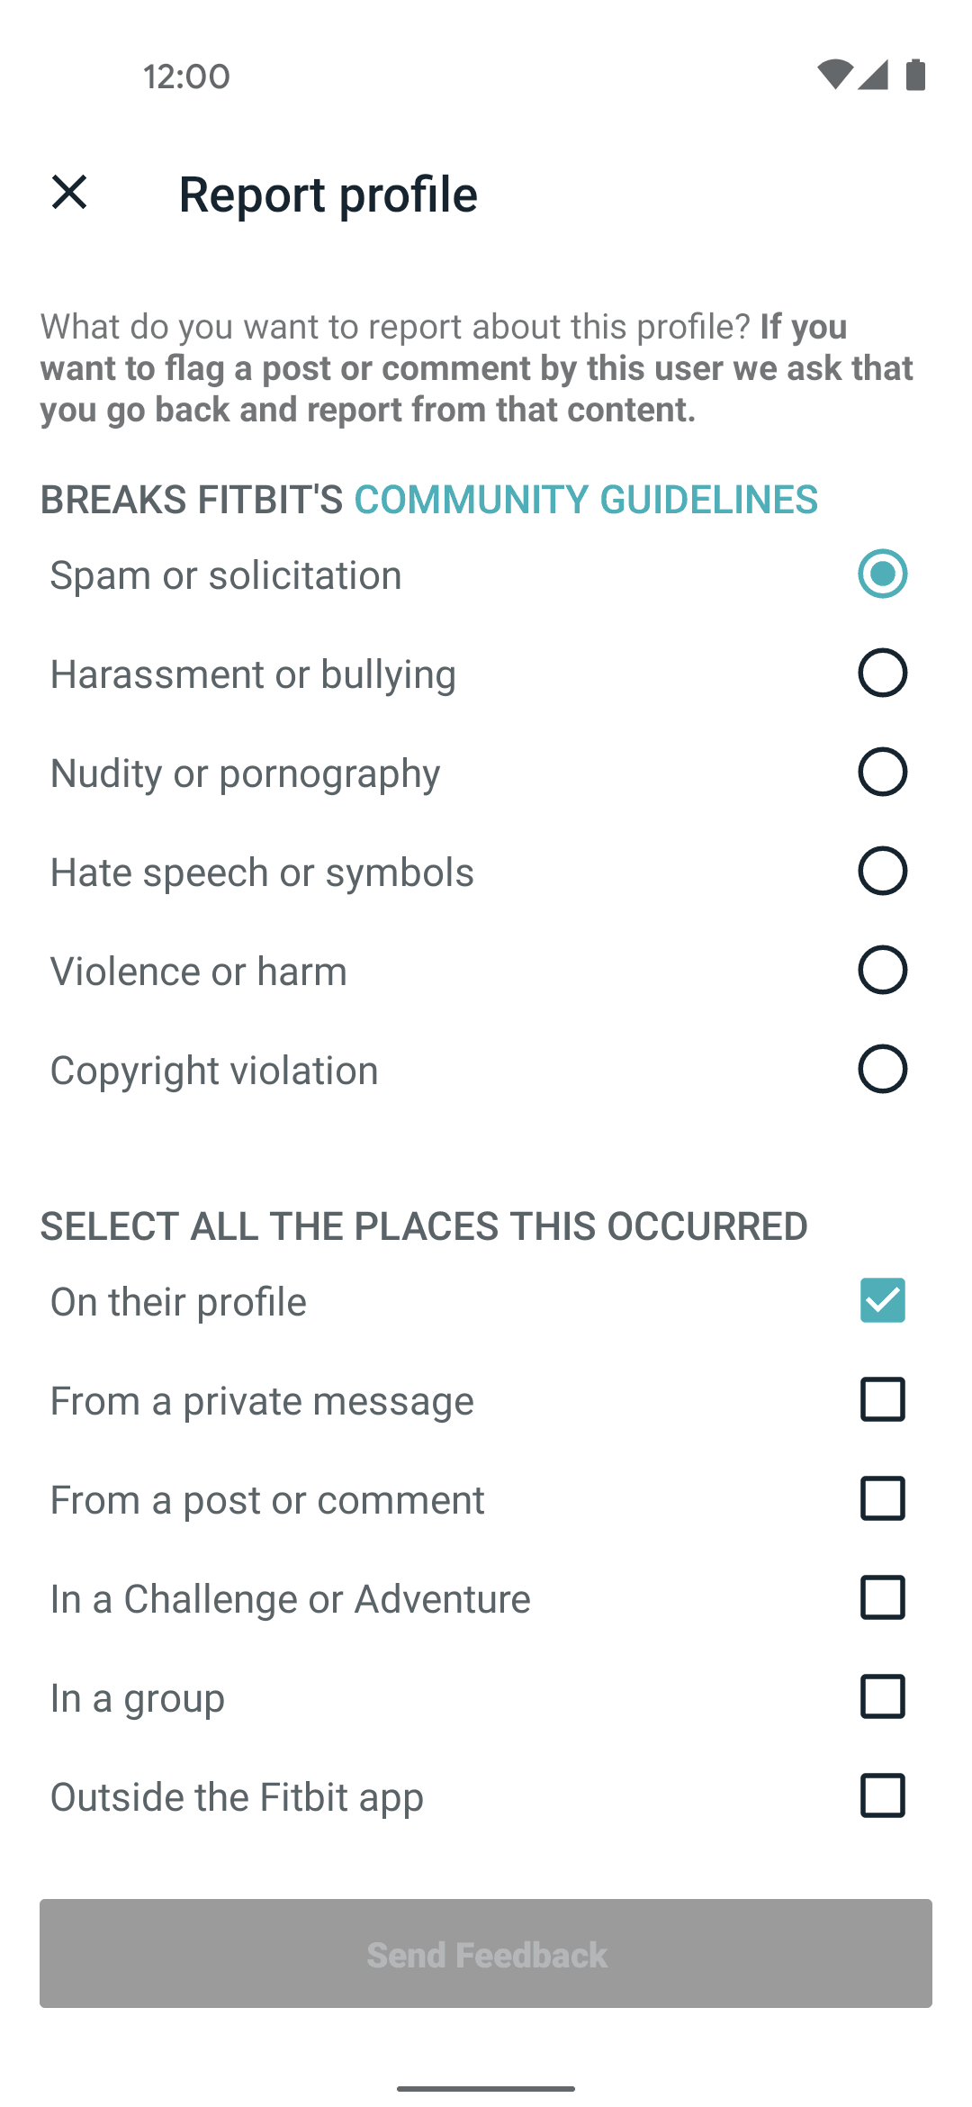
Task: Tap the bottom navigation gesture bar
Action: (486, 2088)
